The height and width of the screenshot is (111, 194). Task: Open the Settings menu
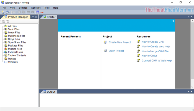(x=23, y=8)
